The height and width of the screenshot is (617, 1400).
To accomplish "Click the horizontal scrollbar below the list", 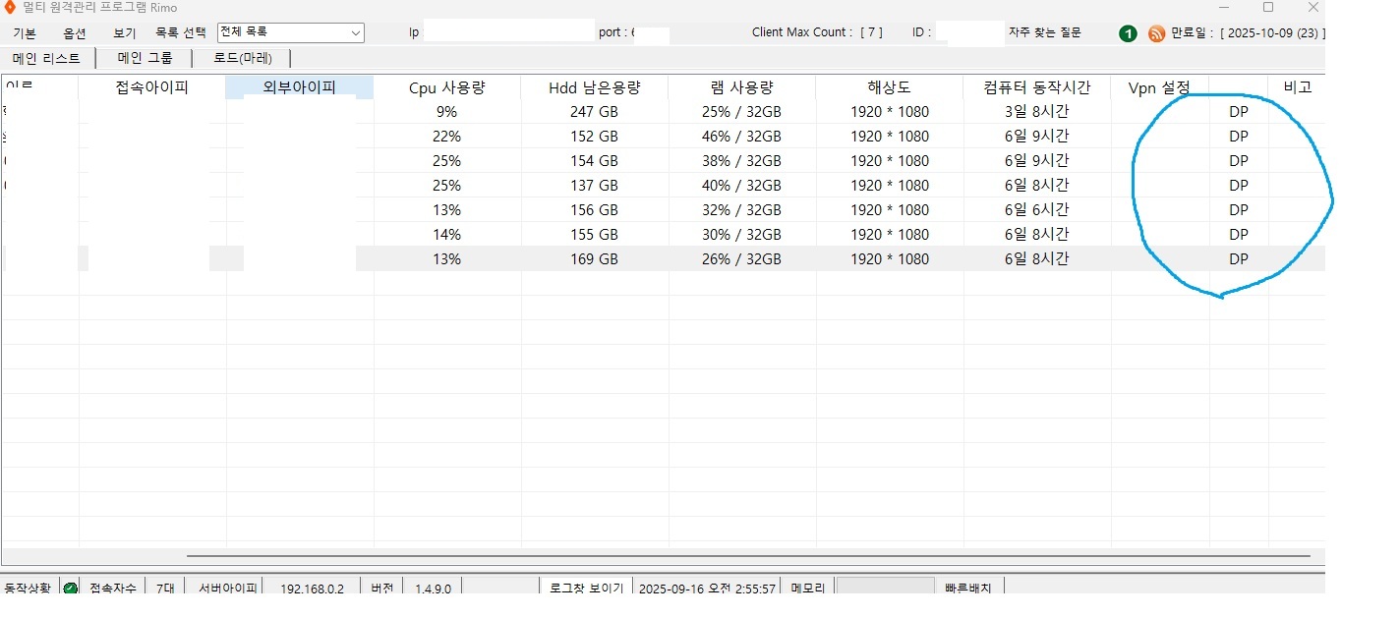I will (x=747, y=556).
